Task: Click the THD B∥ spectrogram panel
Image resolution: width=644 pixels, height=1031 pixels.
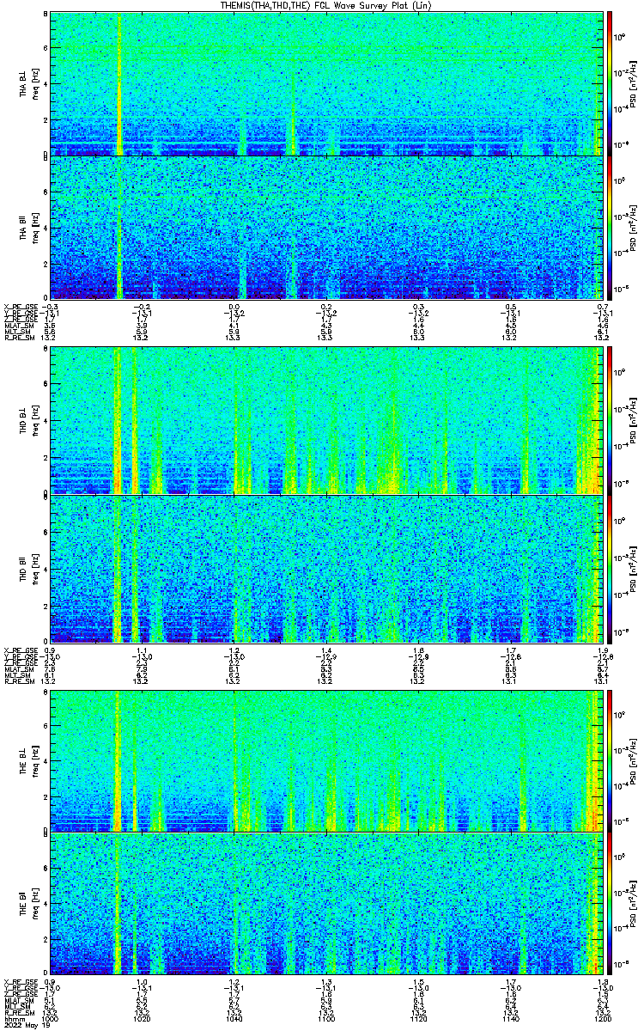Action: pyautogui.click(x=327, y=569)
